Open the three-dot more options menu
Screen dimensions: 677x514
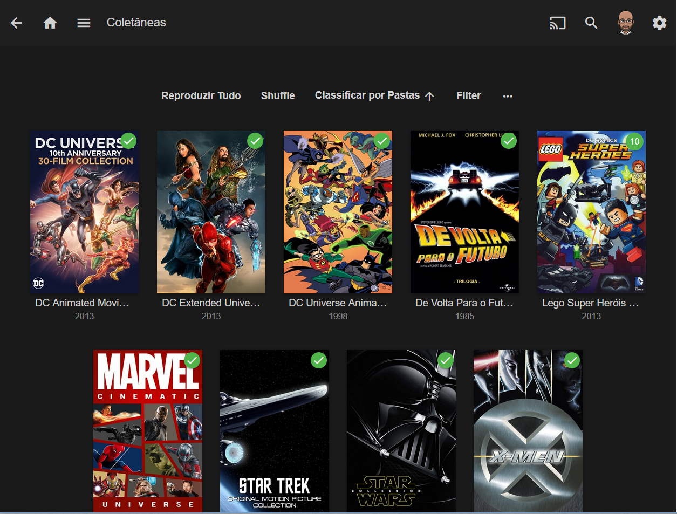508,96
